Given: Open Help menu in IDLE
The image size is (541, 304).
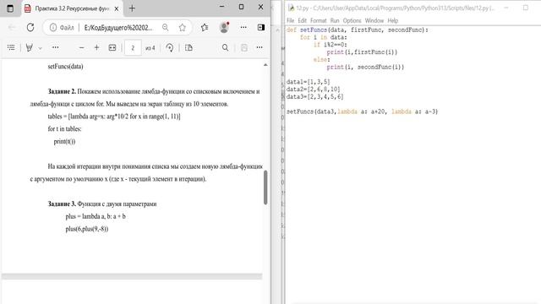Looking at the screenshot, I should click(392, 20).
